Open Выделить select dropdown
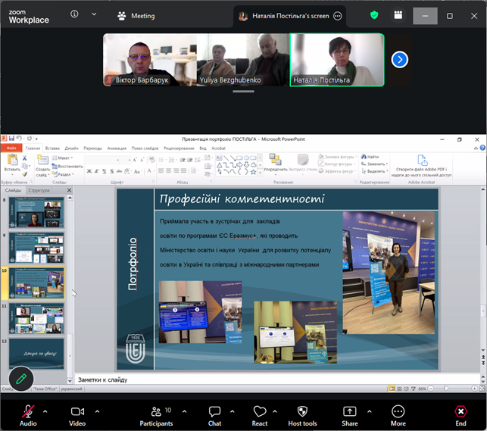Screen dimensions: 487x431 tap(375, 171)
